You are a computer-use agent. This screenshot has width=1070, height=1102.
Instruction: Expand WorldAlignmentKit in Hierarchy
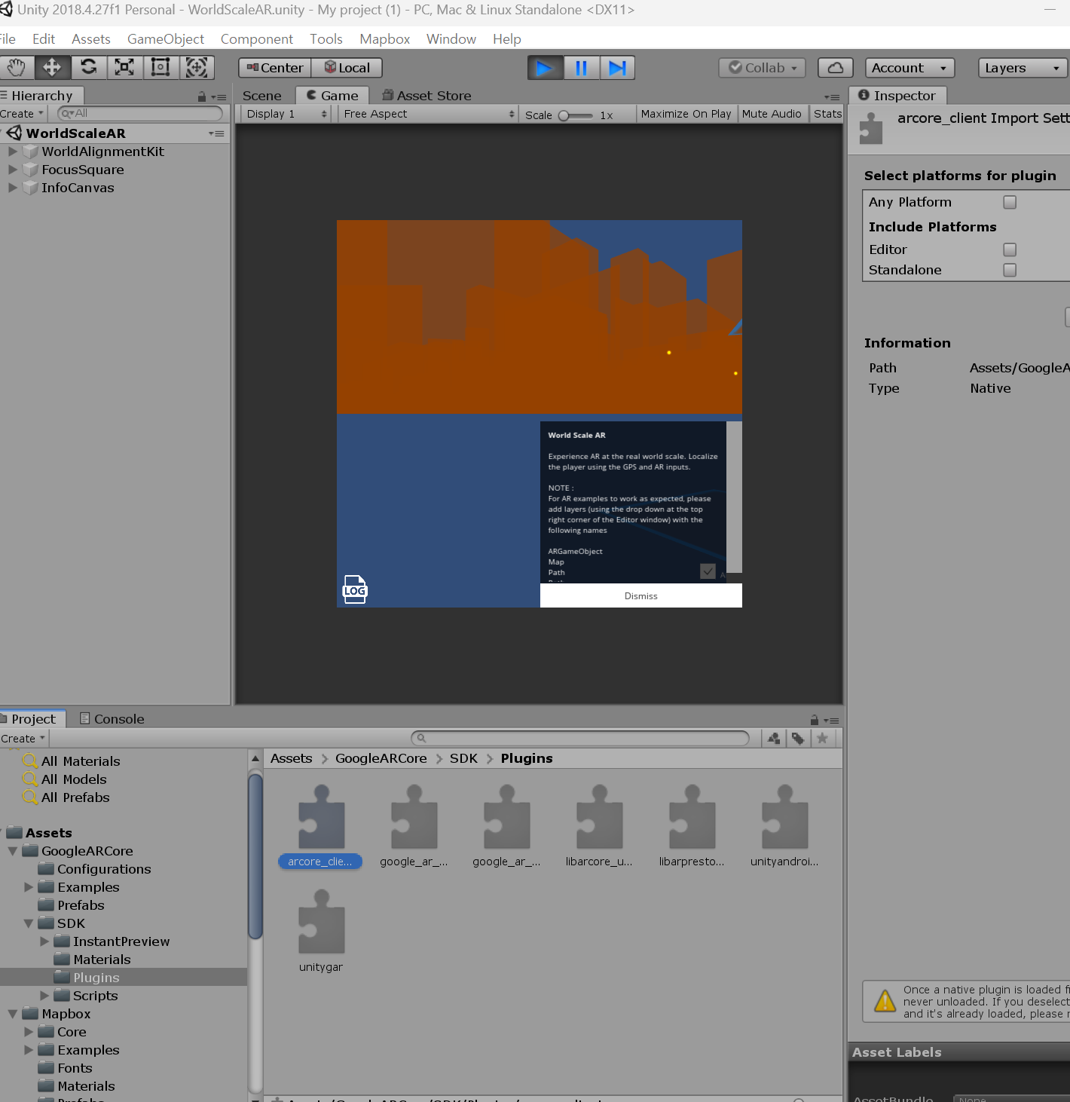[x=13, y=152]
